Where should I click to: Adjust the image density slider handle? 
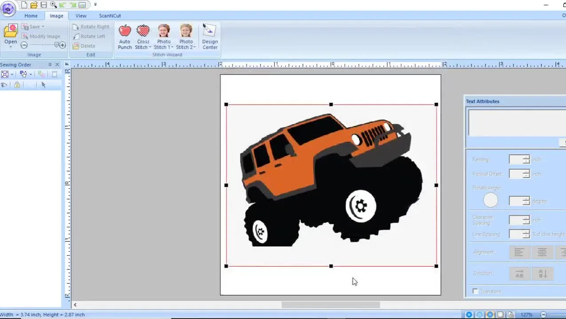coord(56,45)
